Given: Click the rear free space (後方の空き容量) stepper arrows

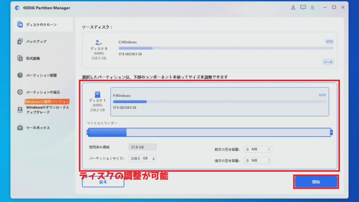Looking at the screenshot, I should (269, 161).
